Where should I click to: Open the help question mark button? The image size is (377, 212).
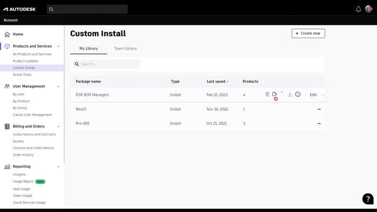coord(368,199)
